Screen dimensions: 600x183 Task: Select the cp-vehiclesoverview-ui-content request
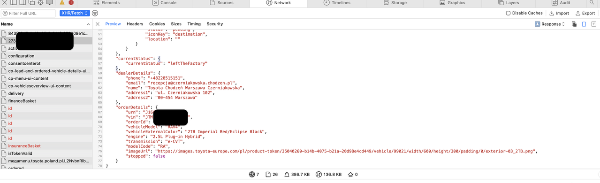click(x=46, y=86)
